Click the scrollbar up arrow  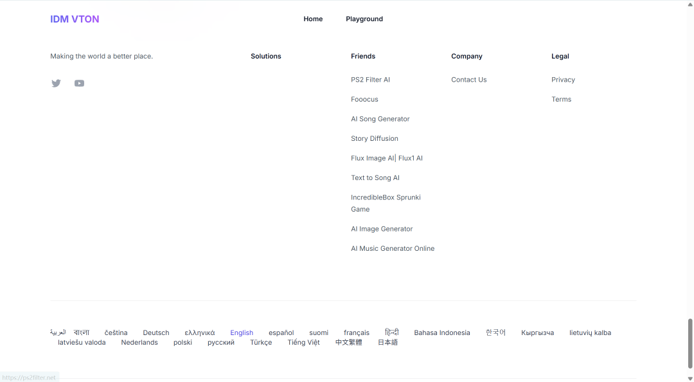690,4
